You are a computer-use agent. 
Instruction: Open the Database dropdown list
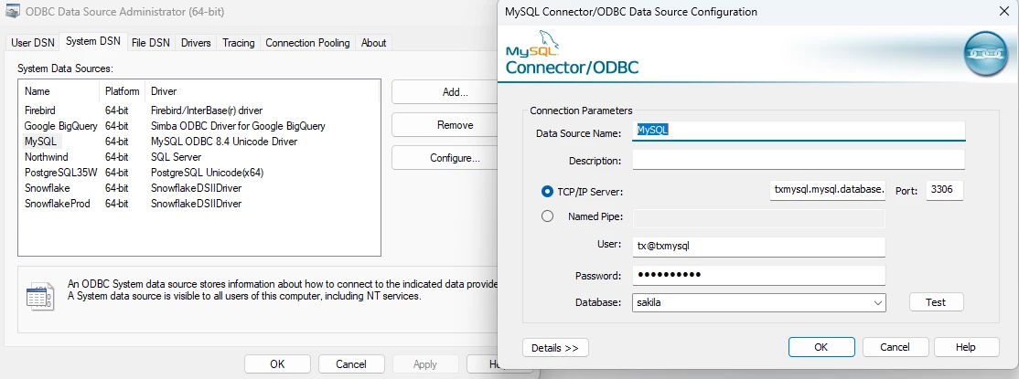(878, 302)
